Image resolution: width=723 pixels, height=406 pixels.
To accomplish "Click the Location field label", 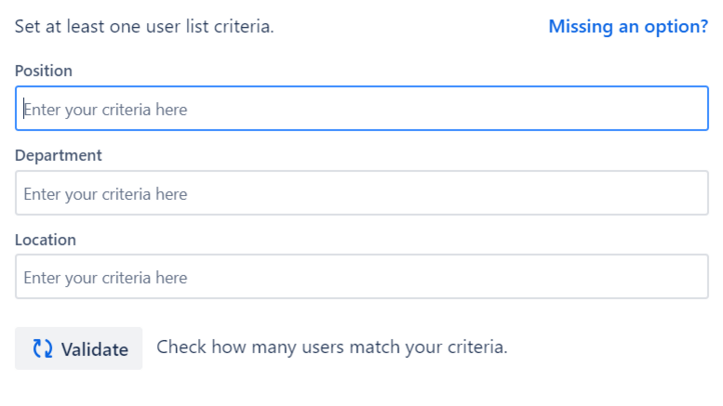I will (x=46, y=240).
